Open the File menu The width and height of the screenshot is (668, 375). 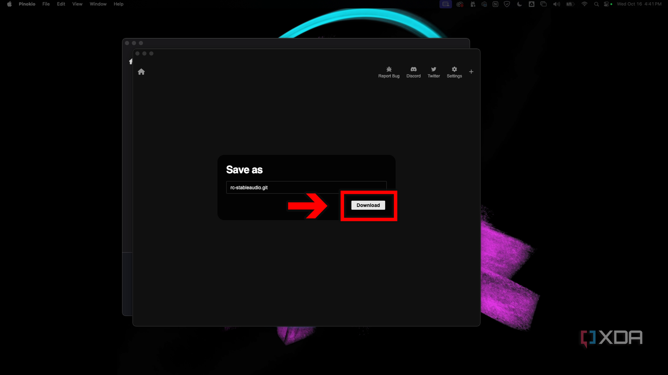click(x=46, y=4)
